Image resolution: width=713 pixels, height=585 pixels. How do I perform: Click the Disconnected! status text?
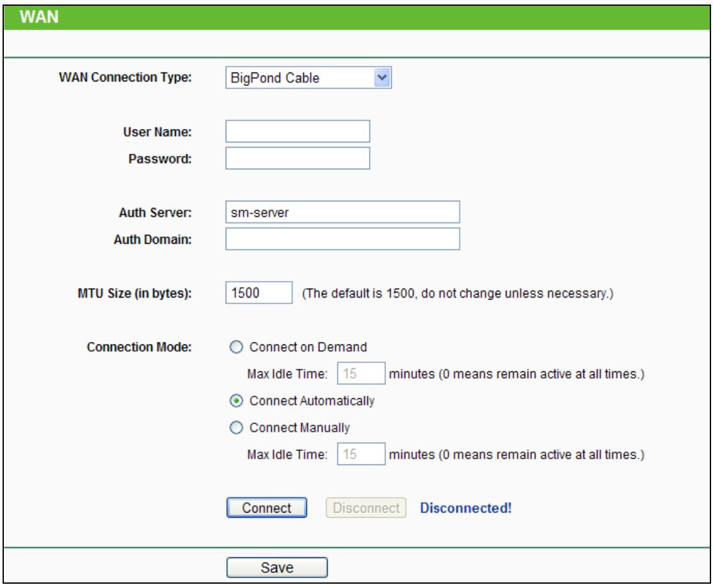[x=466, y=507]
